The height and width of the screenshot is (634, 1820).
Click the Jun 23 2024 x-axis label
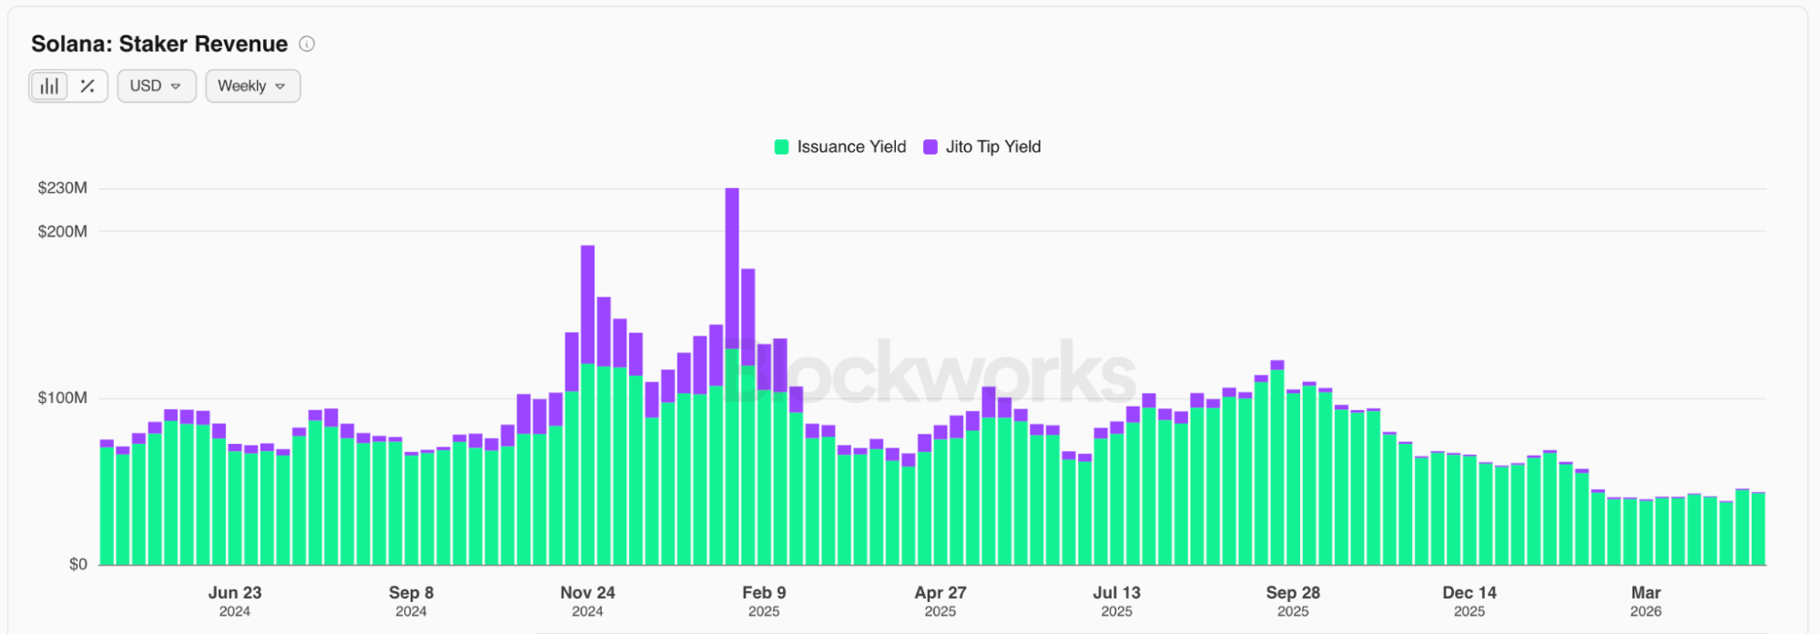[x=235, y=600]
